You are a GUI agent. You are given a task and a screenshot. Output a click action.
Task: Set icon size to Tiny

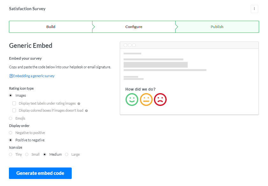click(11, 154)
